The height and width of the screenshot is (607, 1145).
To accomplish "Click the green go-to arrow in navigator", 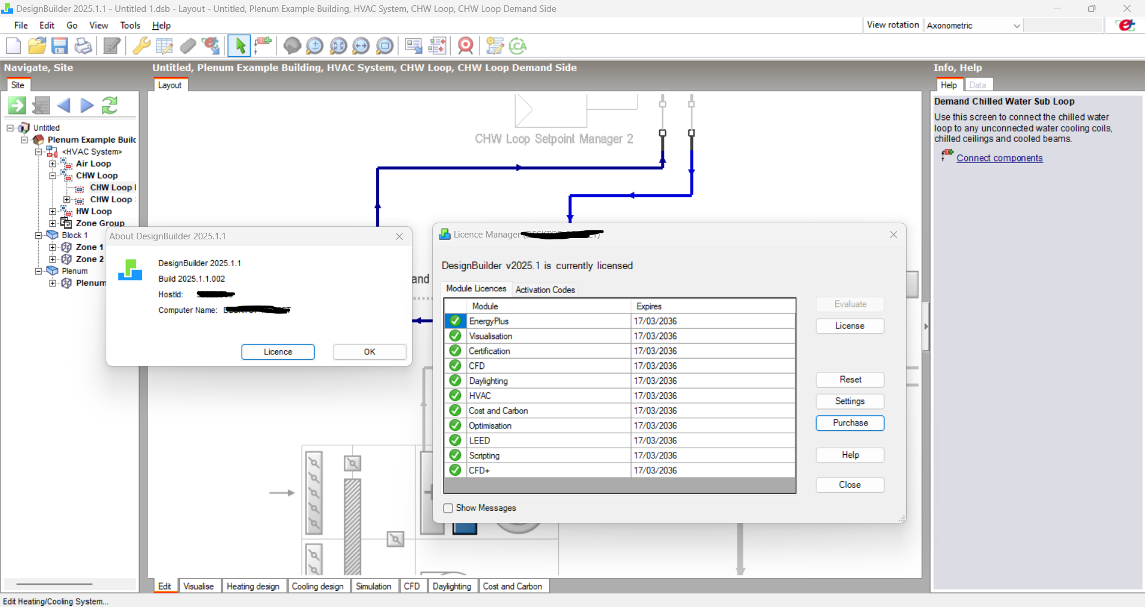I will point(17,106).
